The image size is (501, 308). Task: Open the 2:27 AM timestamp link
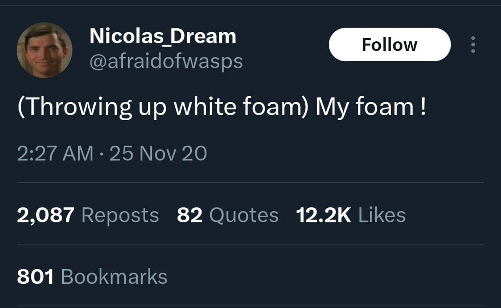pos(55,153)
